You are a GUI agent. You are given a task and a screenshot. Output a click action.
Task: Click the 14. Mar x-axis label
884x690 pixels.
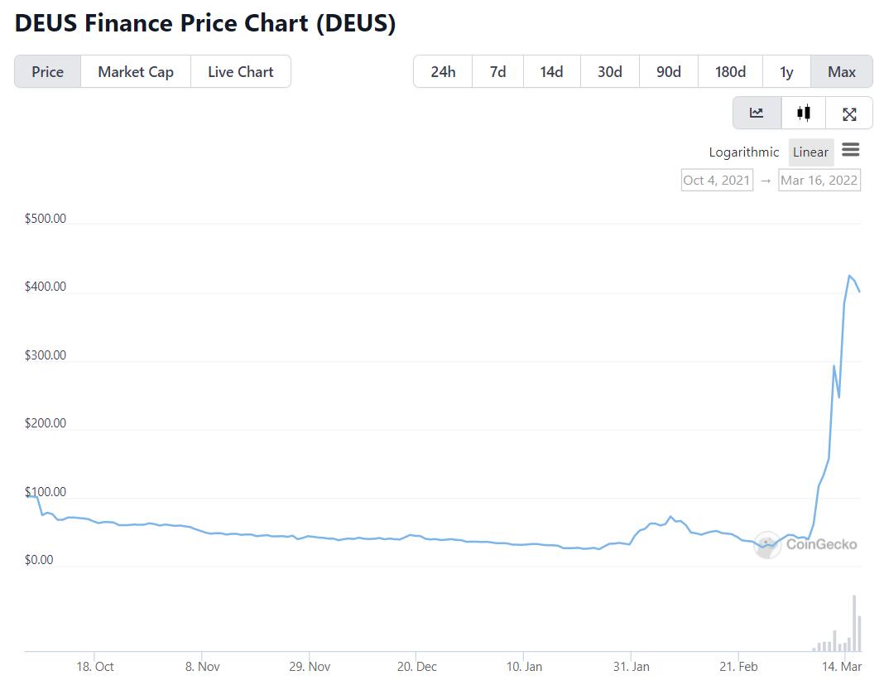pos(842,666)
